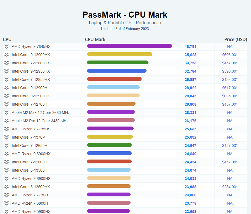Click the light blue bar for Core i9-12900H
This screenshot has height=214, width=251.
point(113,87)
